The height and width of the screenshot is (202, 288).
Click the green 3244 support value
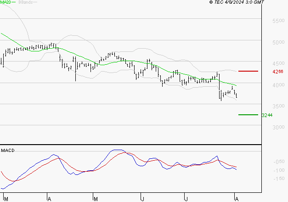267,115
